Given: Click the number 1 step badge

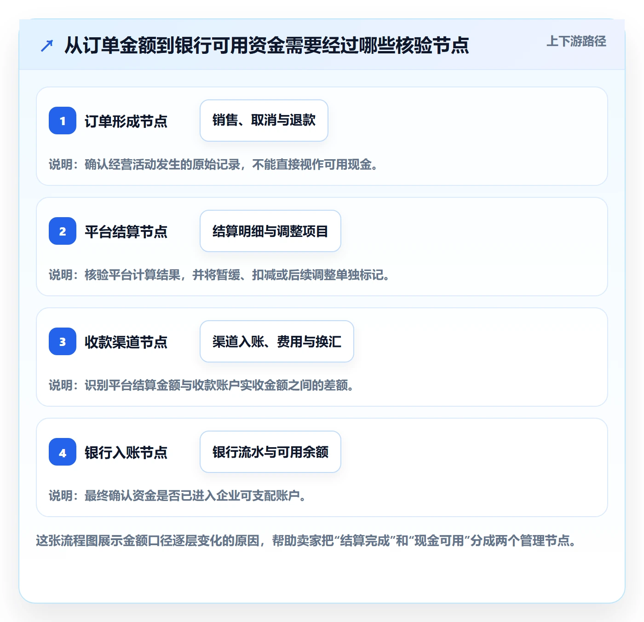Looking at the screenshot, I should tap(63, 121).
